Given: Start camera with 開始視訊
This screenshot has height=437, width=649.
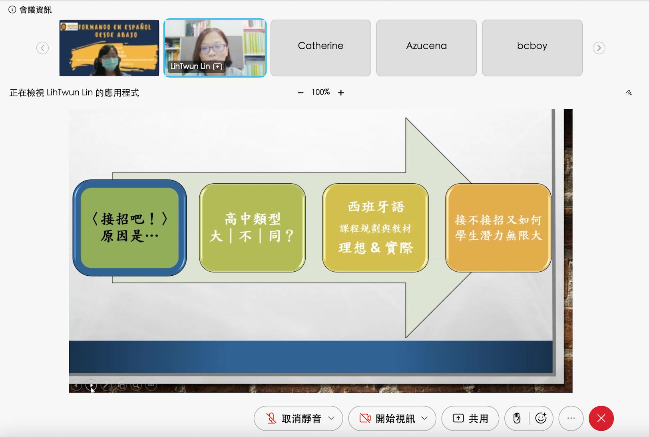Looking at the screenshot, I should (388, 419).
